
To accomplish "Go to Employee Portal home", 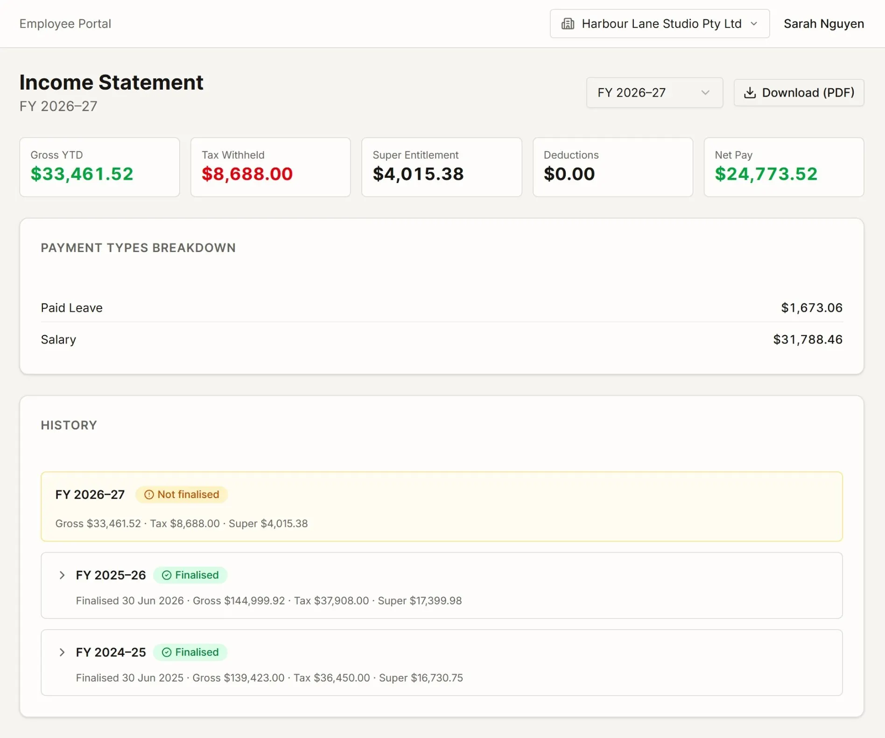I will [x=65, y=24].
